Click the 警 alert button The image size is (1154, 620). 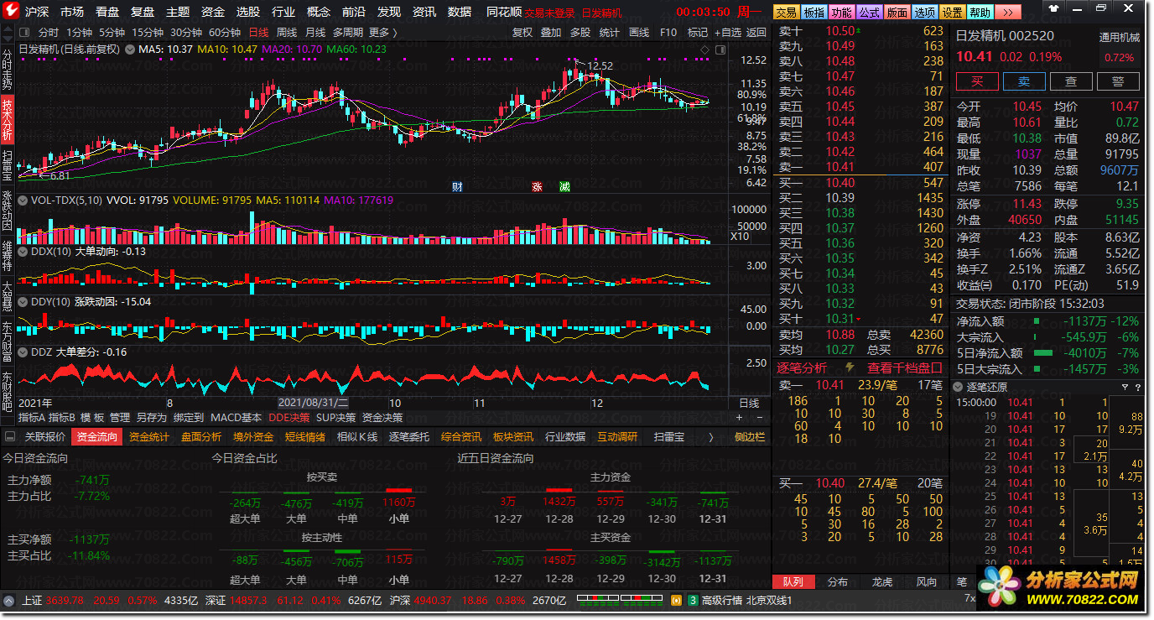tap(1118, 81)
